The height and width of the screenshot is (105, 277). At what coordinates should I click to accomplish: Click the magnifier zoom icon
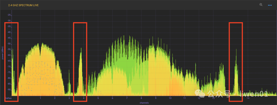tap(261, 5)
